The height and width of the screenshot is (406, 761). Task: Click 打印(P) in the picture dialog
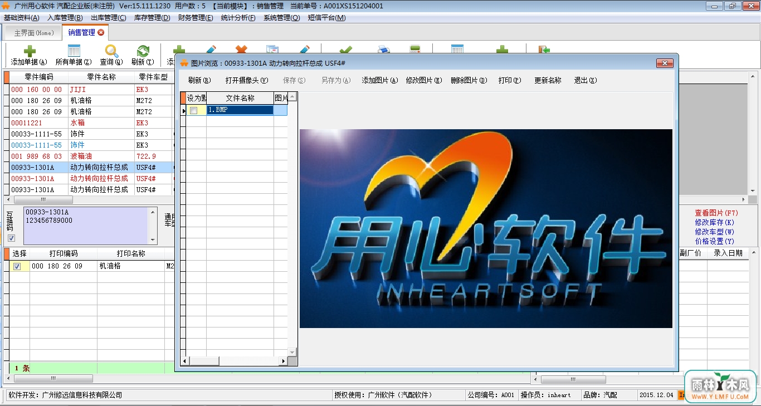point(510,81)
